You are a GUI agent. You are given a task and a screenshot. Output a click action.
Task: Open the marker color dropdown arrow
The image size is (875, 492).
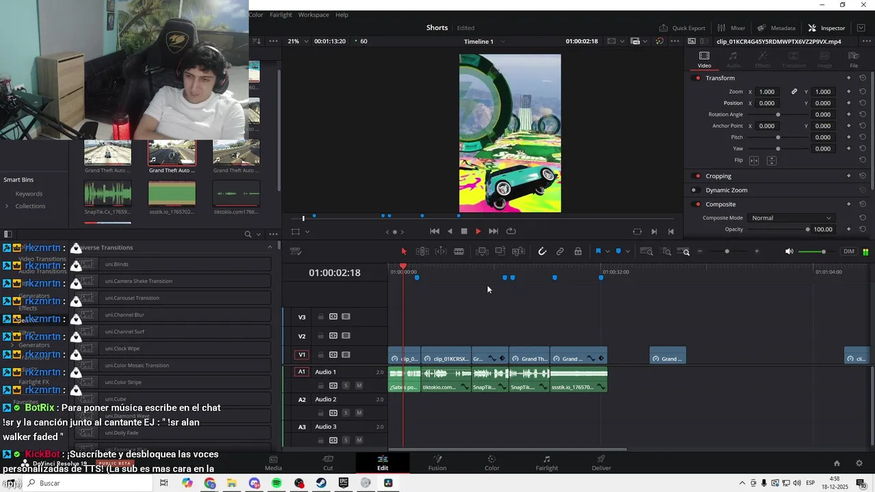pyautogui.click(x=628, y=251)
